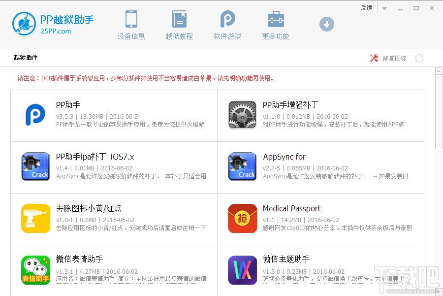
Task: Open the 越狱教程 tutorial tab
Action: point(179,25)
